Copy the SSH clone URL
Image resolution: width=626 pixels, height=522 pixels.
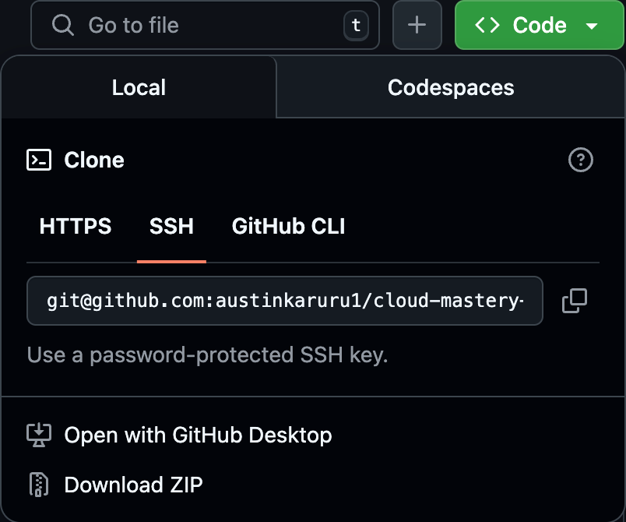pyautogui.click(x=574, y=301)
